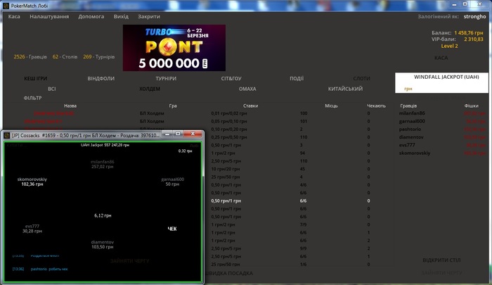Click the milanfan86 seat at the Cossacks table
The image size is (492, 285).
point(103,164)
